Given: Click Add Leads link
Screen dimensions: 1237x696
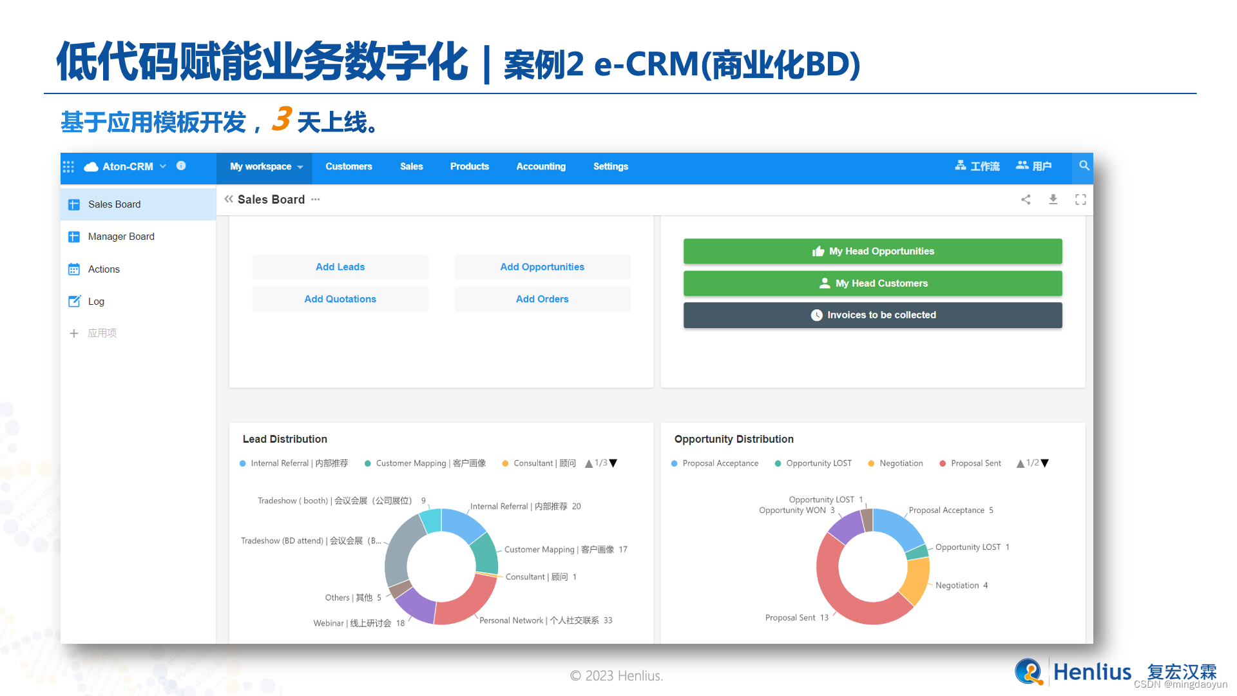Looking at the screenshot, I should (340, 266).
